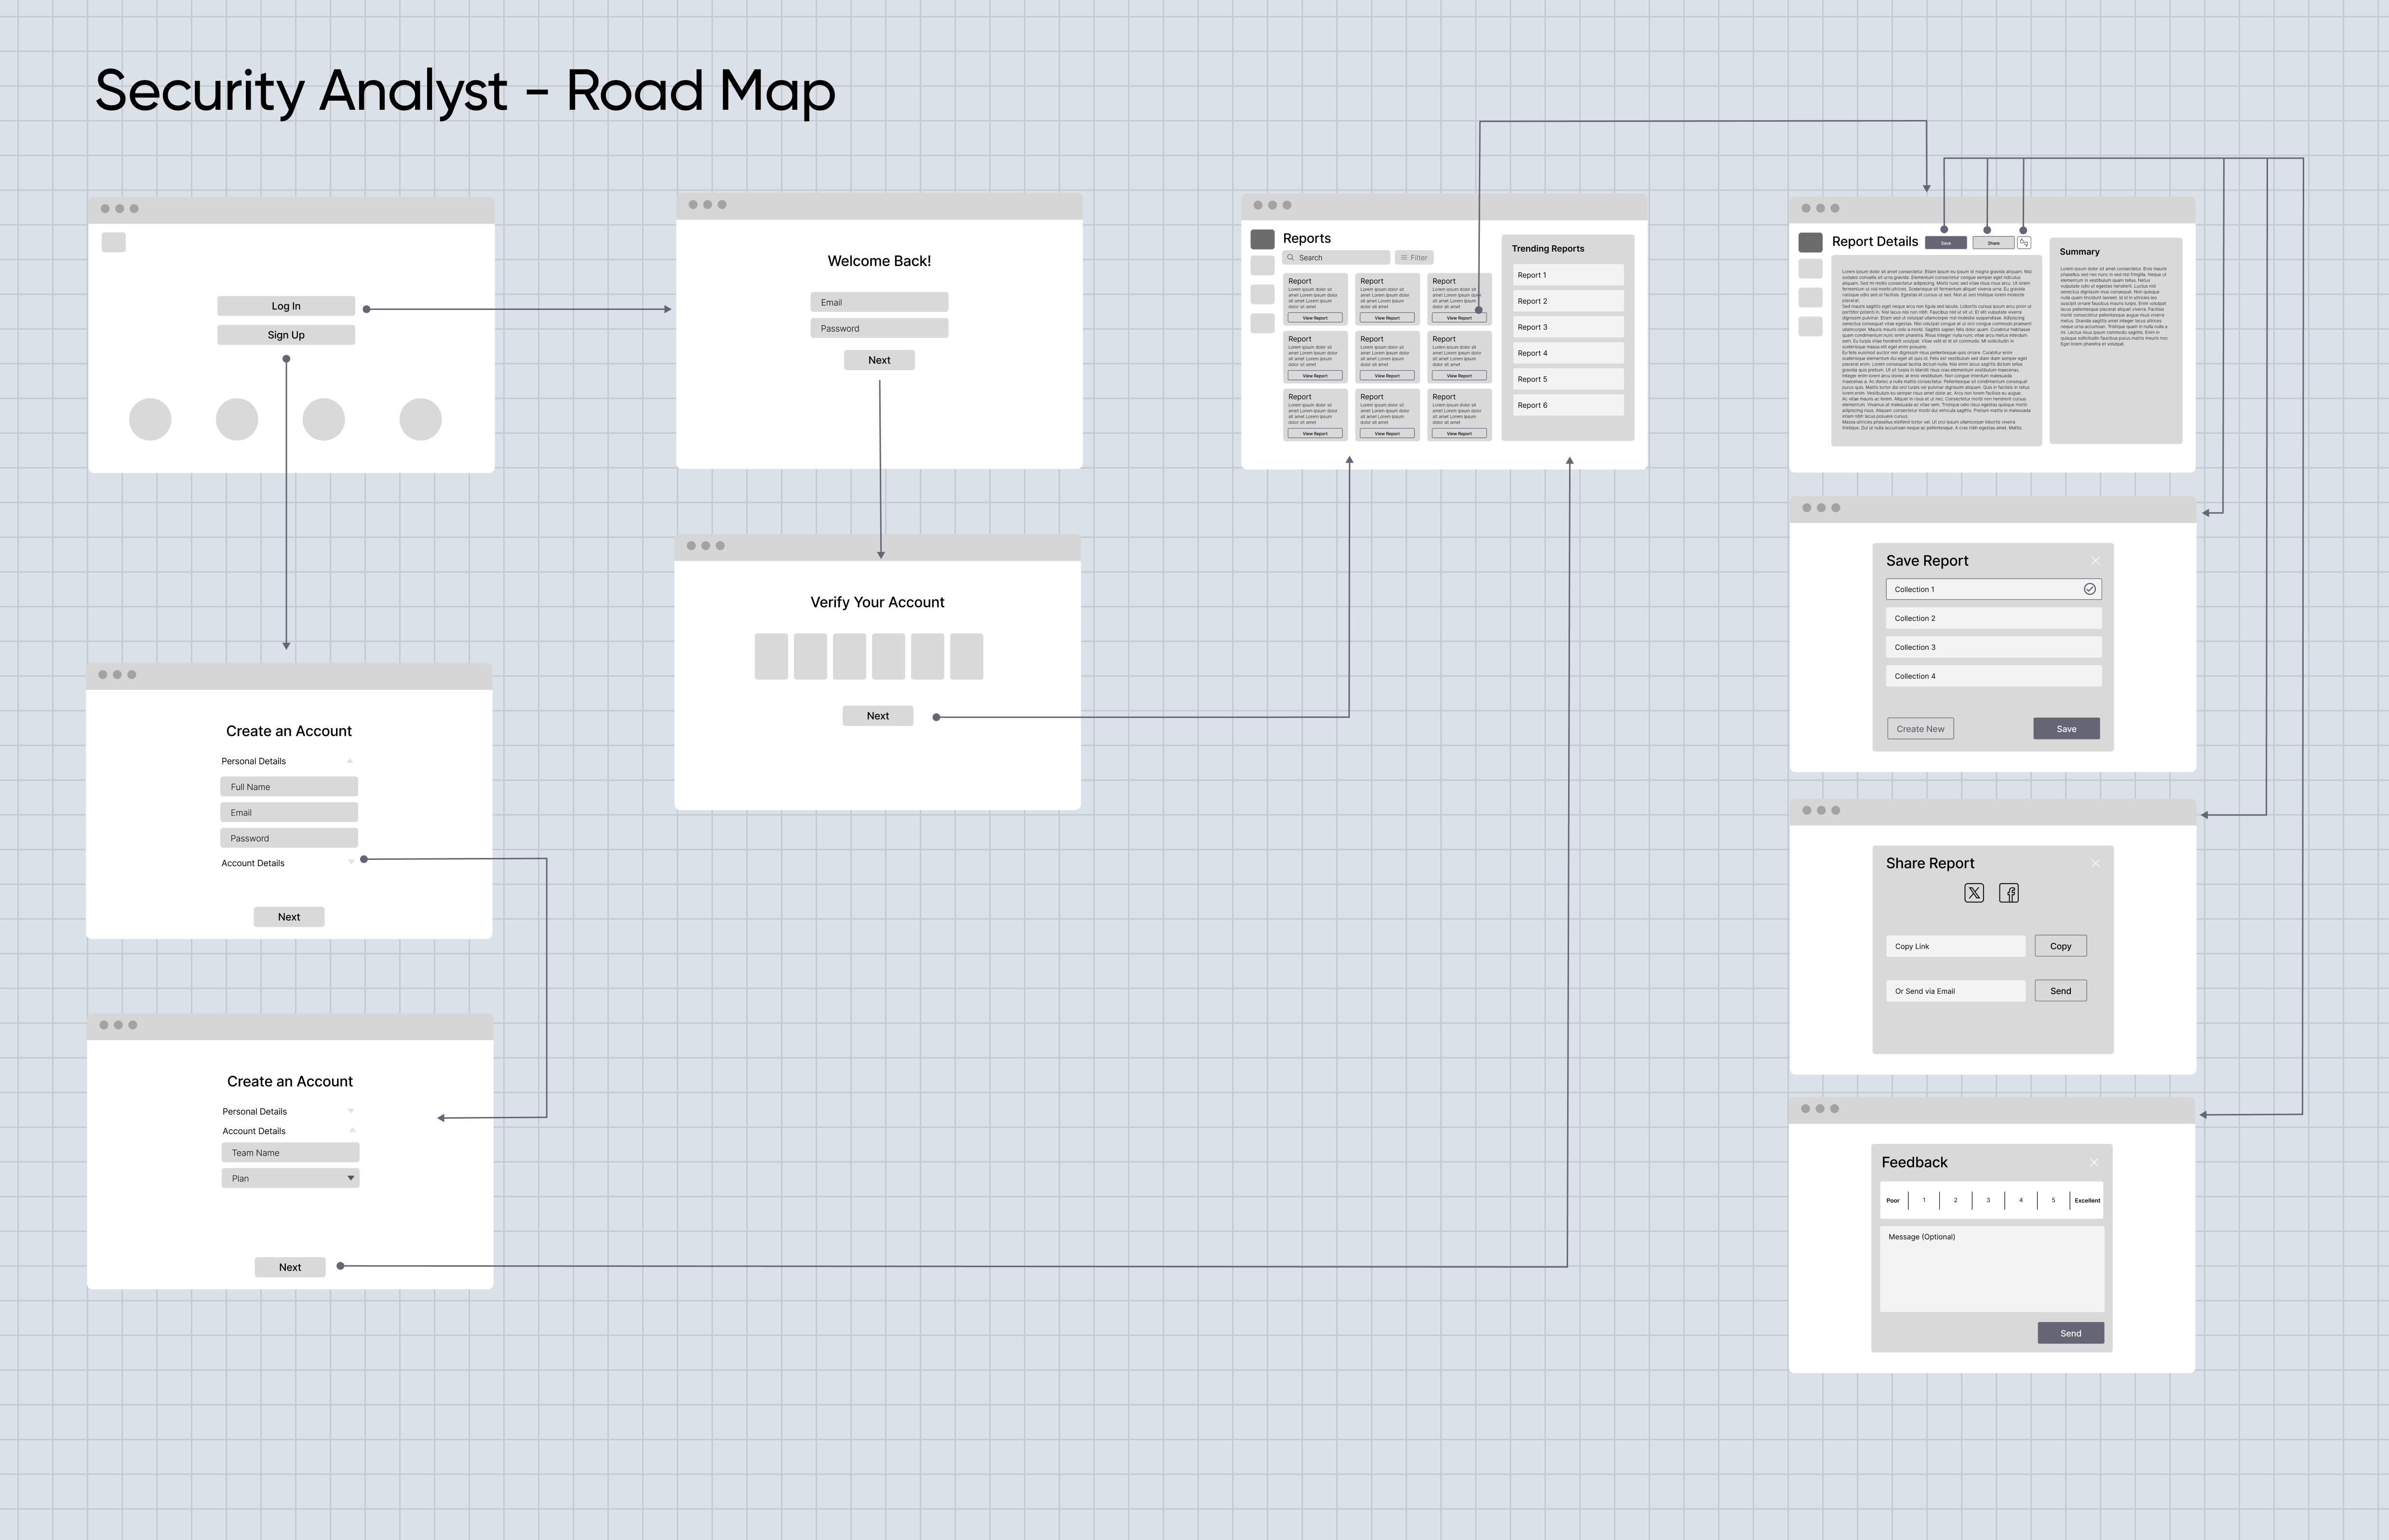Expand Account Details on the first signup form
Screen dimensions: 2389x1540
point(351,862)
